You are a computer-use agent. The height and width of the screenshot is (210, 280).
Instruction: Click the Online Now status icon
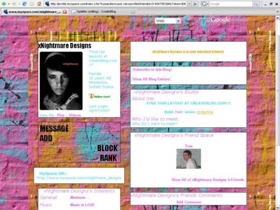click(91, 96)
